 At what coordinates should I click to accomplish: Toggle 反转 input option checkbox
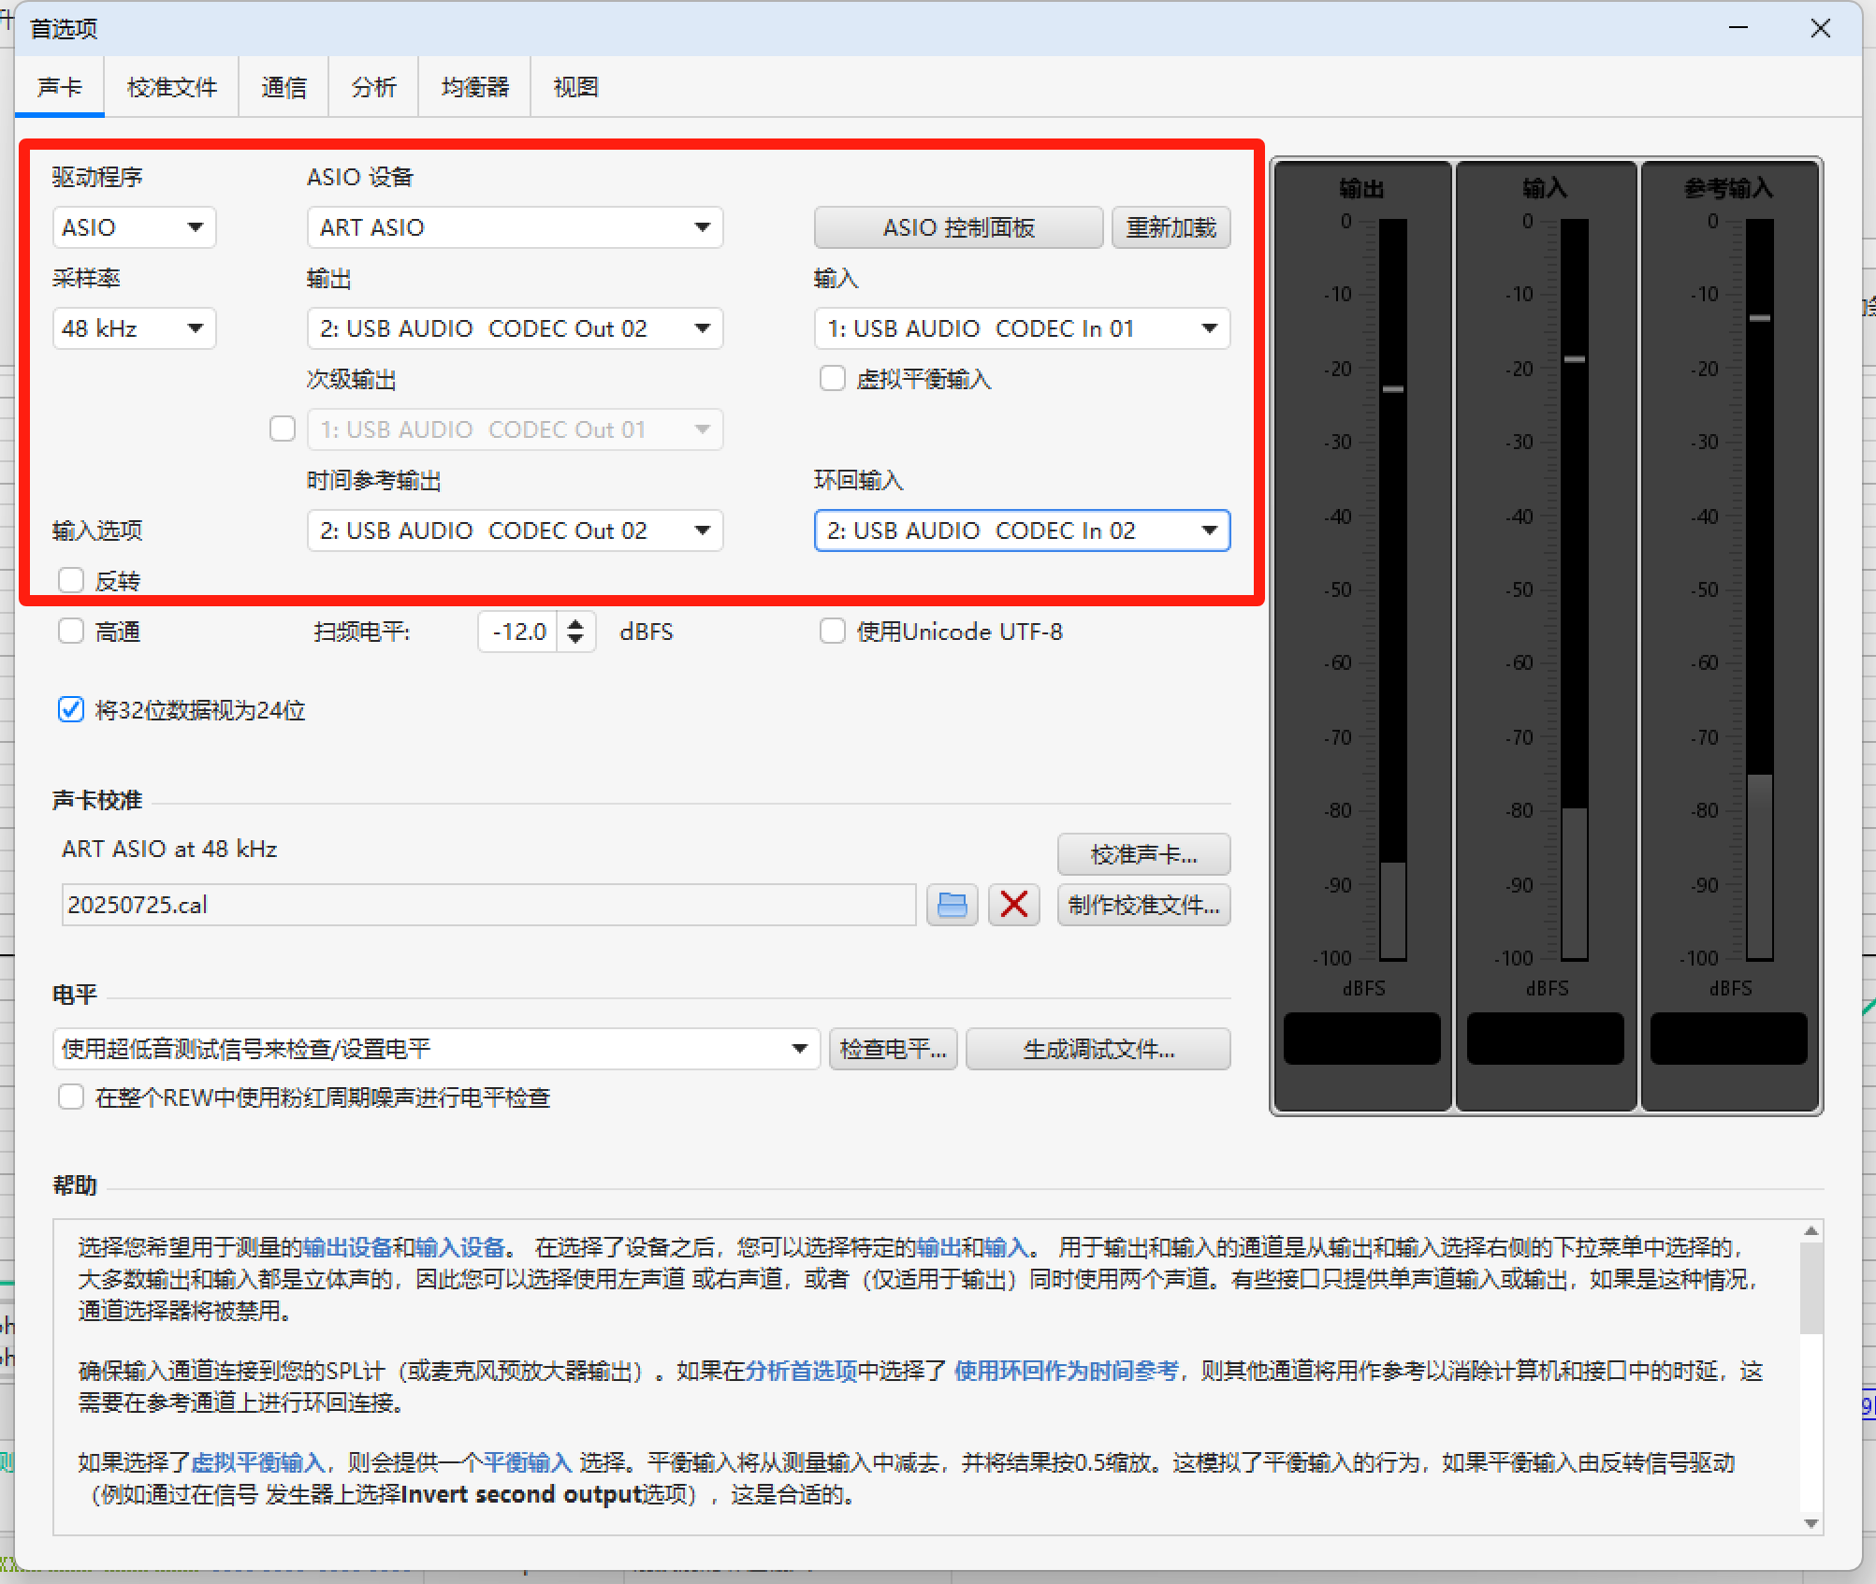click(x=71, y=580)
